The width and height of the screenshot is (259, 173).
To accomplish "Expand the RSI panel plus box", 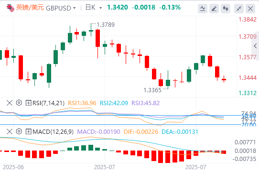I will [x=28, y=103].
